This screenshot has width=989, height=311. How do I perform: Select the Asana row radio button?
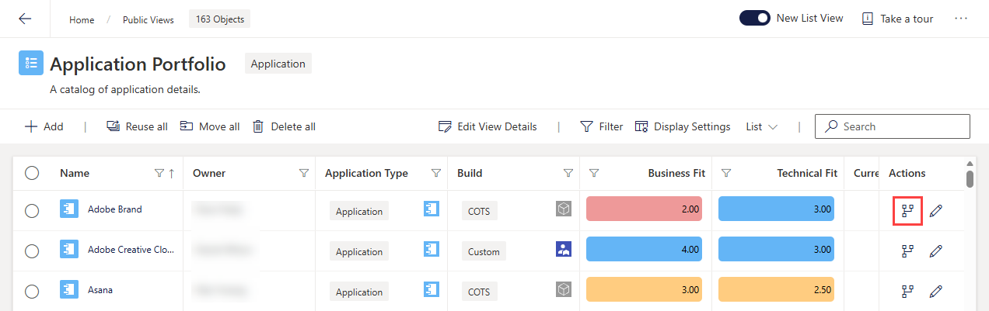tap(32, 292)
